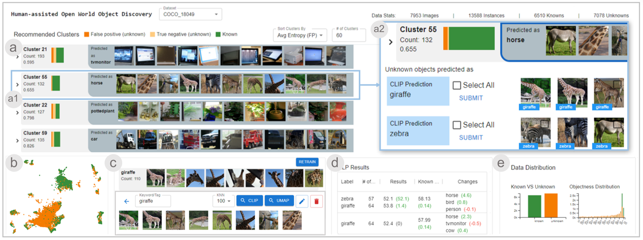
Task: Click the # of Clusters input field
Action: [x=348, y=35]
